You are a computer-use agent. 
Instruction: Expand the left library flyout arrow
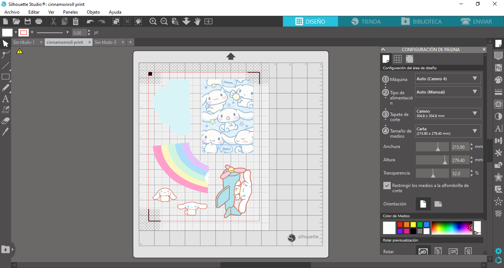coord(13,249)
